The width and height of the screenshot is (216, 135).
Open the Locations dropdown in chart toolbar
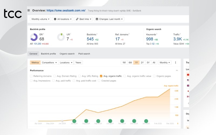pyautogui.click(x=66, y=63)
